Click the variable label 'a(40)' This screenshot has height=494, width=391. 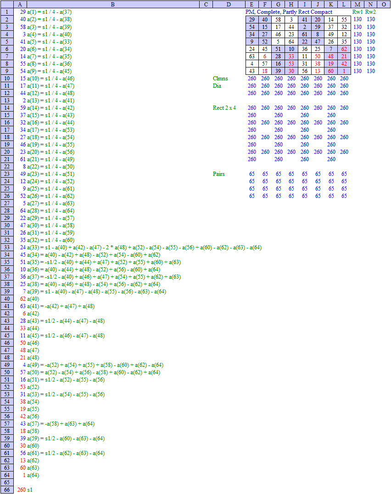click(x=33, y=299)
